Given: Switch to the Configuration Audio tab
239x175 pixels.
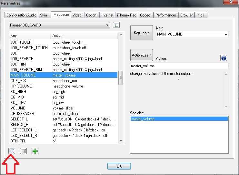Looking at the screenshot, I should (21, 15).
